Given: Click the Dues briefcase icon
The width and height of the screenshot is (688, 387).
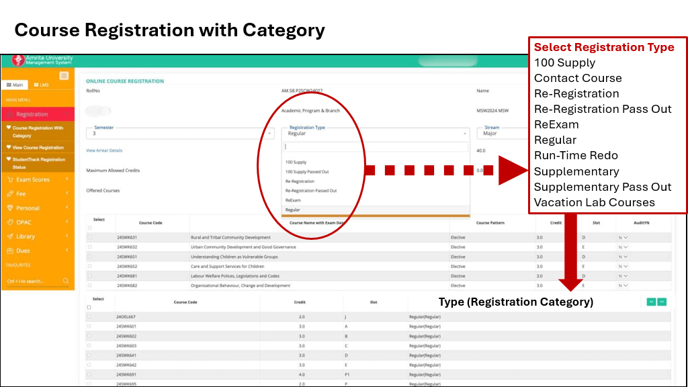Looking at the screenshot, I should 10,251.
